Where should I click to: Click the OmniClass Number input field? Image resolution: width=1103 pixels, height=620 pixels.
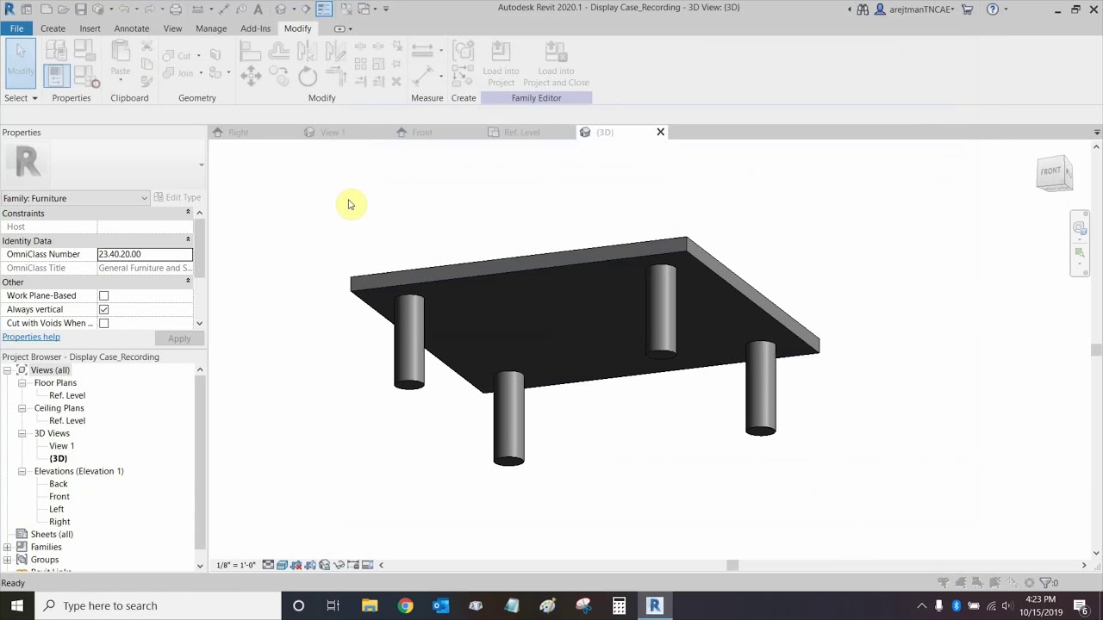[x=145, y=254]
